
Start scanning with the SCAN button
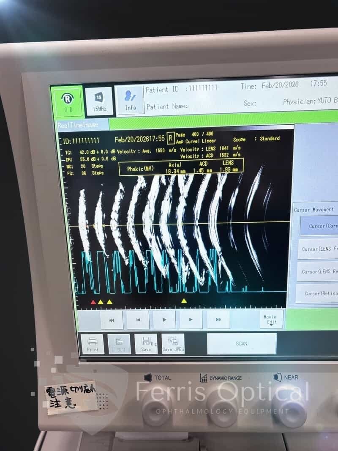pyautogui.click(x=242, y=343)
